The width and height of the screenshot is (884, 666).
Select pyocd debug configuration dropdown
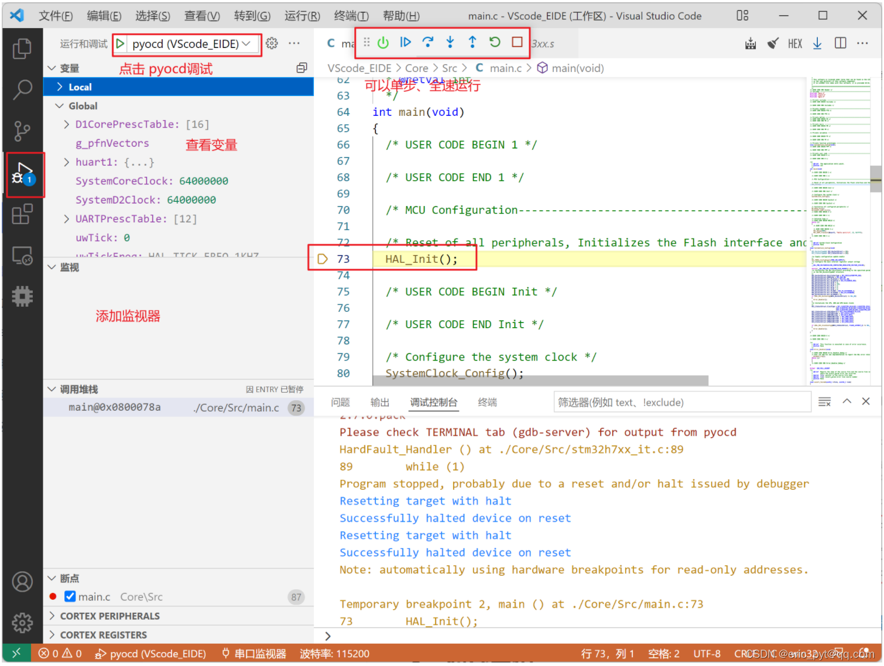[191, 44]
